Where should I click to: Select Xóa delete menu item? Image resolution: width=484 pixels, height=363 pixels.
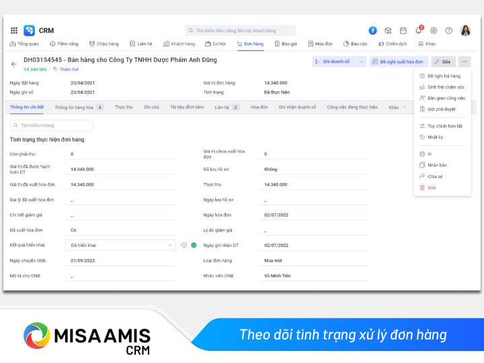click(442, 188)
